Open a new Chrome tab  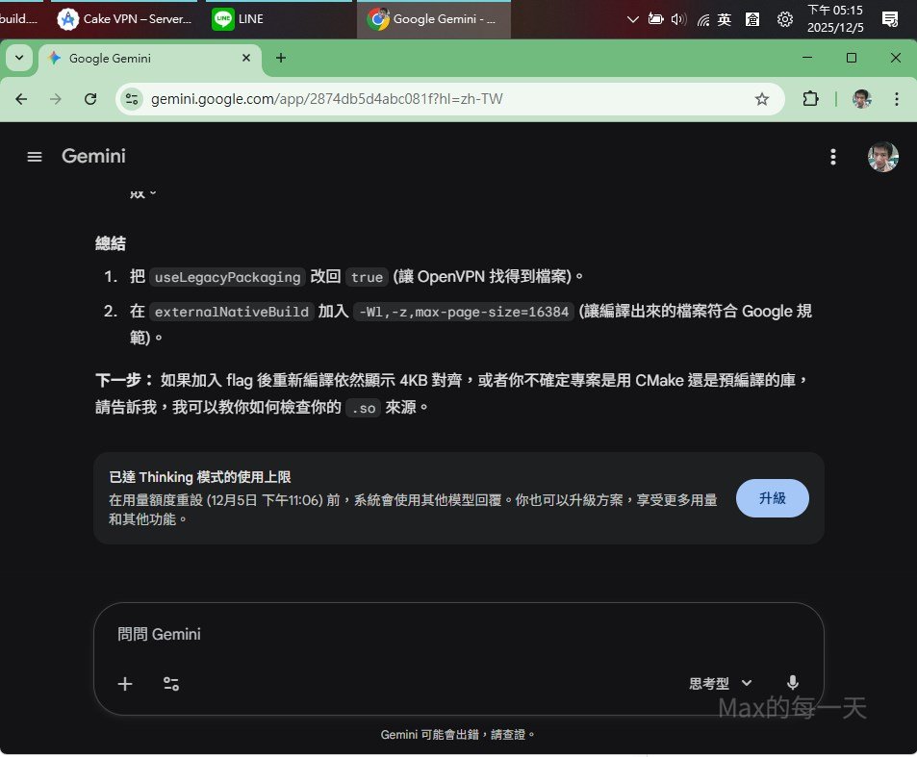click(x=281, y=58)
